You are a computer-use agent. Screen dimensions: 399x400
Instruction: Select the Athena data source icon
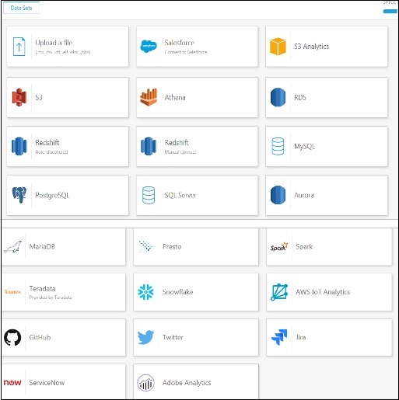149,97
